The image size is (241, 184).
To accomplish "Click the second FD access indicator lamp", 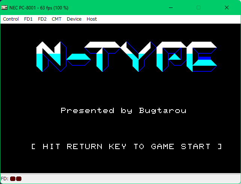I will coord(19,179).
